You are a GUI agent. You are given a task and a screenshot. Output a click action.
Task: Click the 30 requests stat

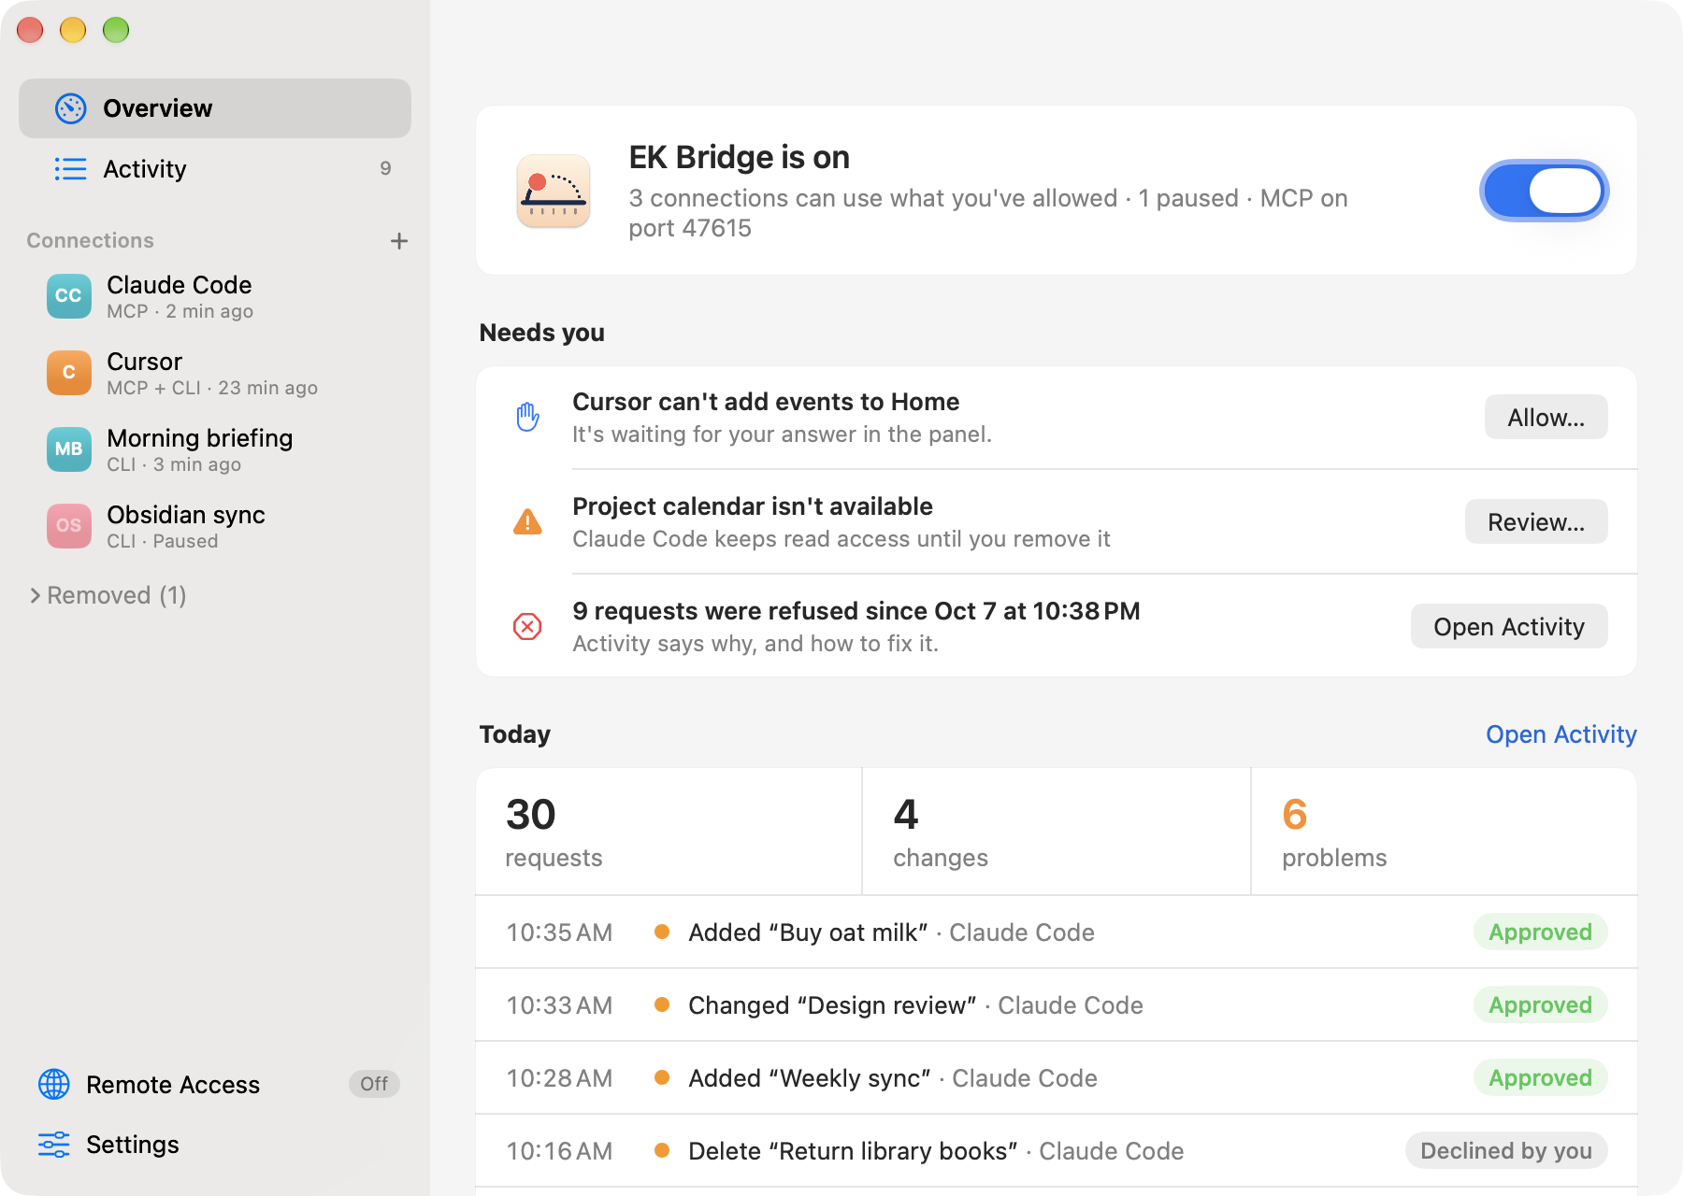tap(669, 832)
